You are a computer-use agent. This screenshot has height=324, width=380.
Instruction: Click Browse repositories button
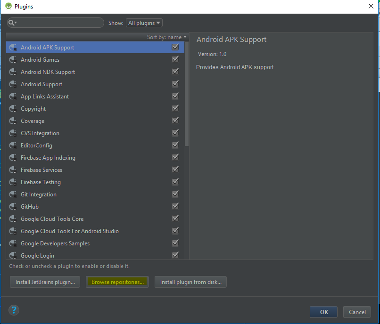[117, 282]
